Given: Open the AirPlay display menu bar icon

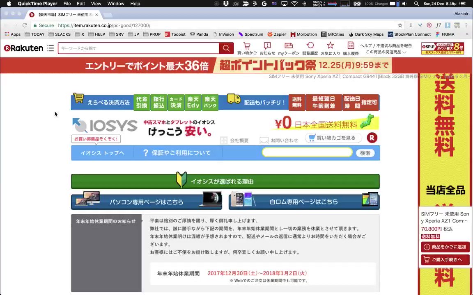Looking at the screenshot, I should tap(284, 4).
